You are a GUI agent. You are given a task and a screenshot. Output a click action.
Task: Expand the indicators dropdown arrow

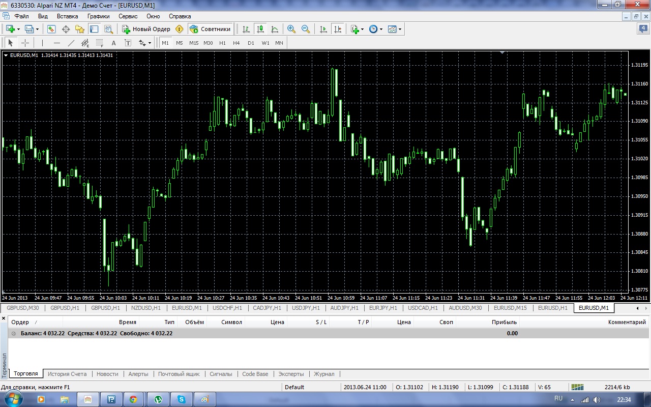[x=363, y=29]
